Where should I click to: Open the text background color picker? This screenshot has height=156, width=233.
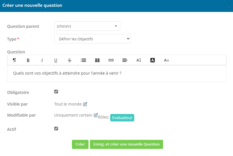pyautogui.click(x=152, y=60)
